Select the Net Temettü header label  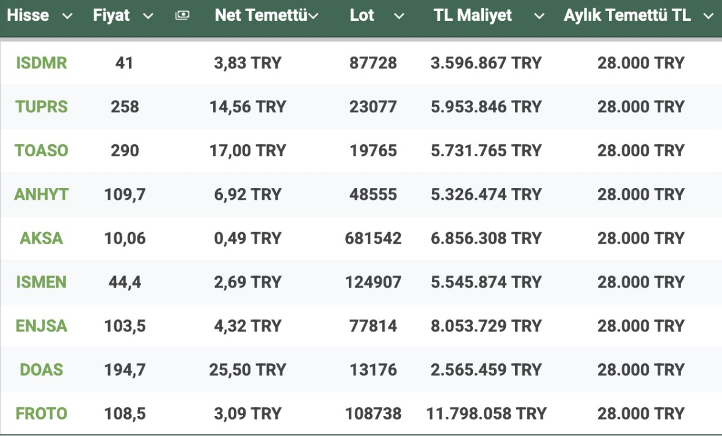click(x=261, y=15)
